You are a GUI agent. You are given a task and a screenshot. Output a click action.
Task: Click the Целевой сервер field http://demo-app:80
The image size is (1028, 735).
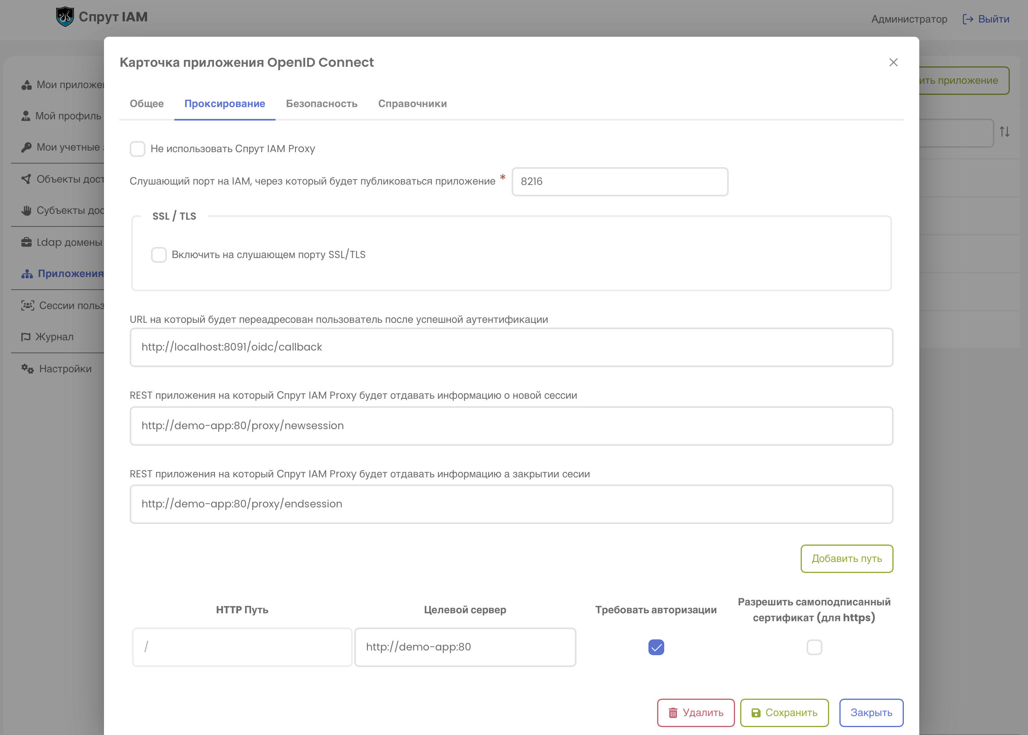pos(465,647)
